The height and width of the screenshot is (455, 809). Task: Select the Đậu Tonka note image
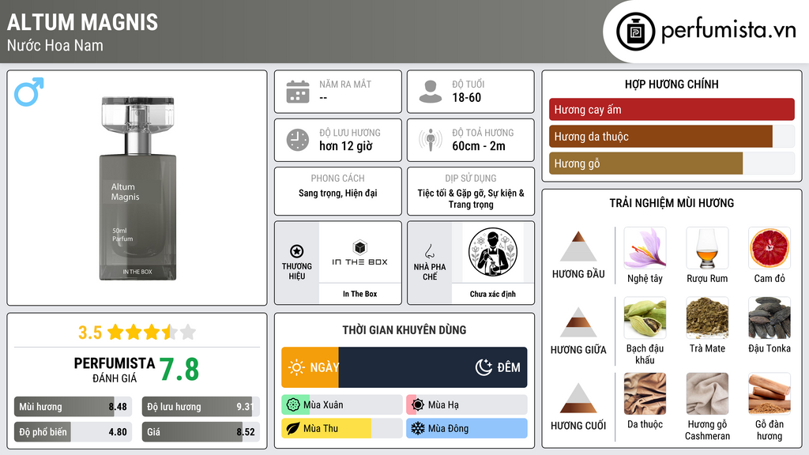point(769,318)
